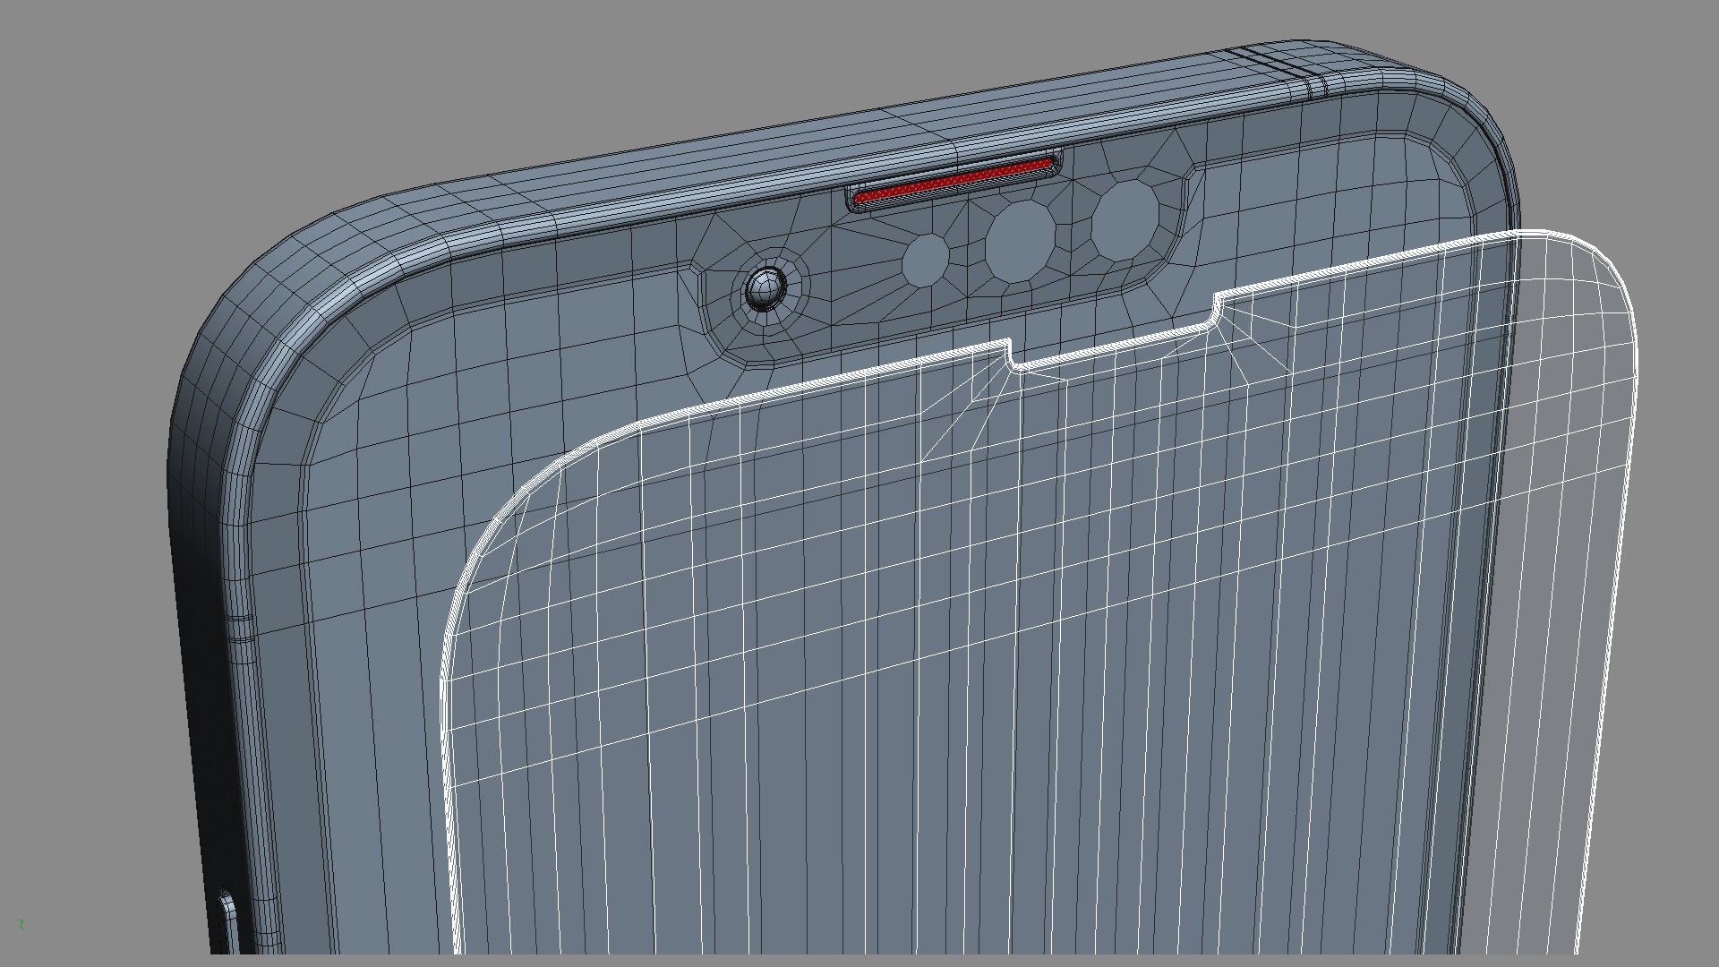Select the red earpiece speaker grille mesh
The width and height of the screenshot is (1719, 967).
[x=955, y=181]
